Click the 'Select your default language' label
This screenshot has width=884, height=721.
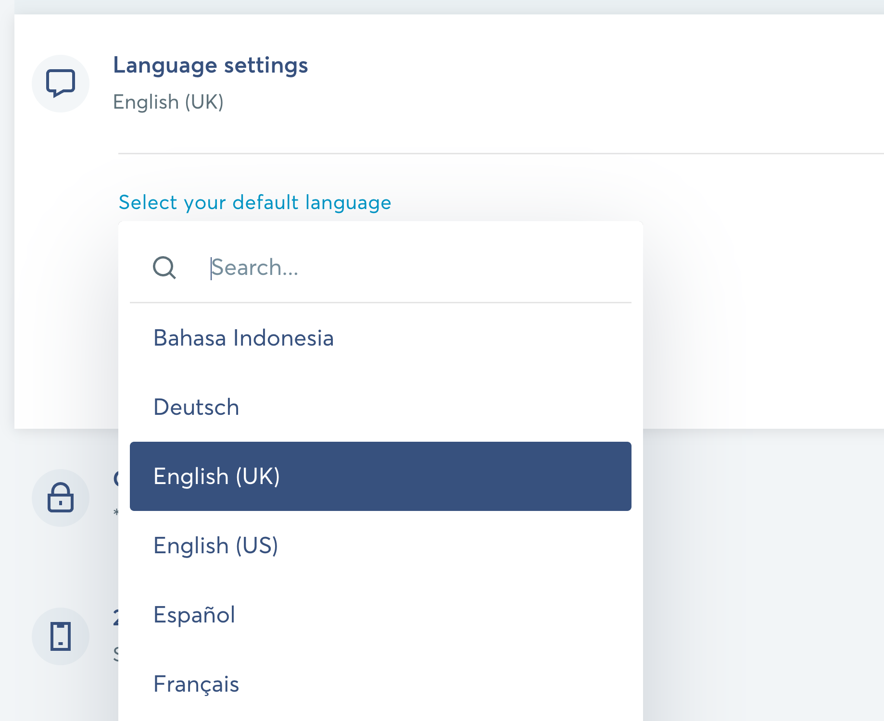tap(255, 202)
